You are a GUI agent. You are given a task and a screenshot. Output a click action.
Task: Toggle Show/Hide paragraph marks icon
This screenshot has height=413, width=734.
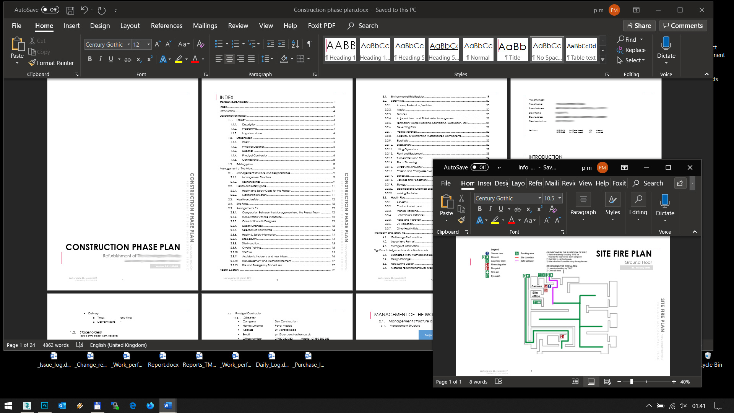(310, 44)
